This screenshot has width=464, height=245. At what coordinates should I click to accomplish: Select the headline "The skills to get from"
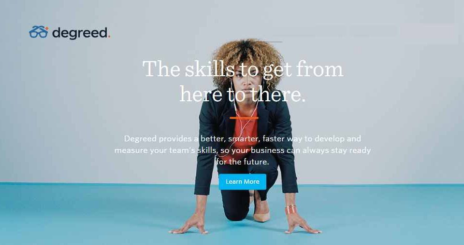coord(243,69)
